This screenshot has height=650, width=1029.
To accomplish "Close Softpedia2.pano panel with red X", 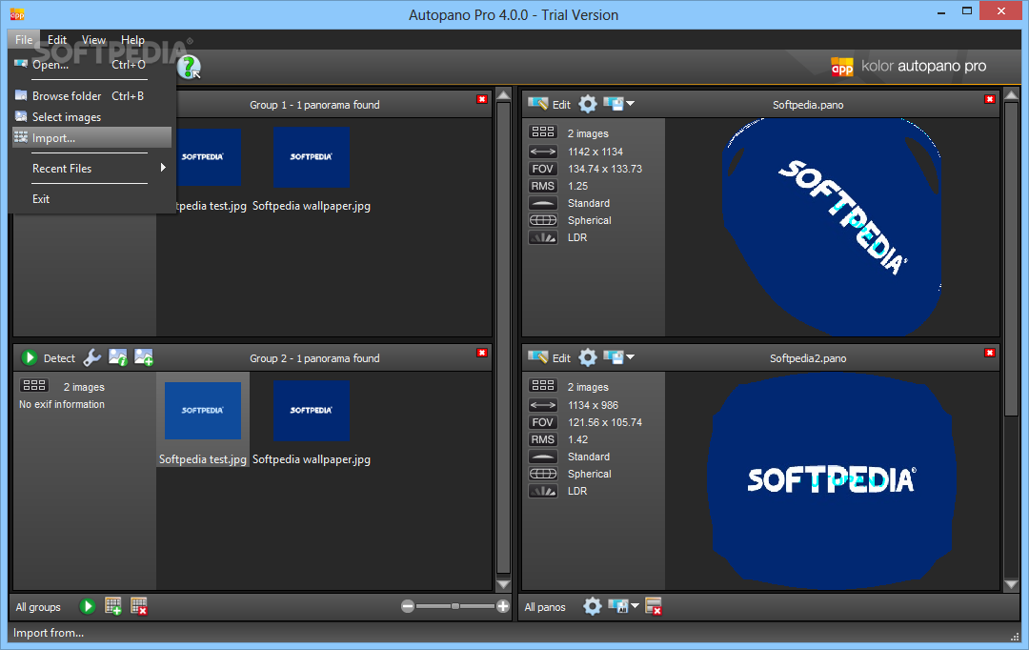I will click(990, 354).
